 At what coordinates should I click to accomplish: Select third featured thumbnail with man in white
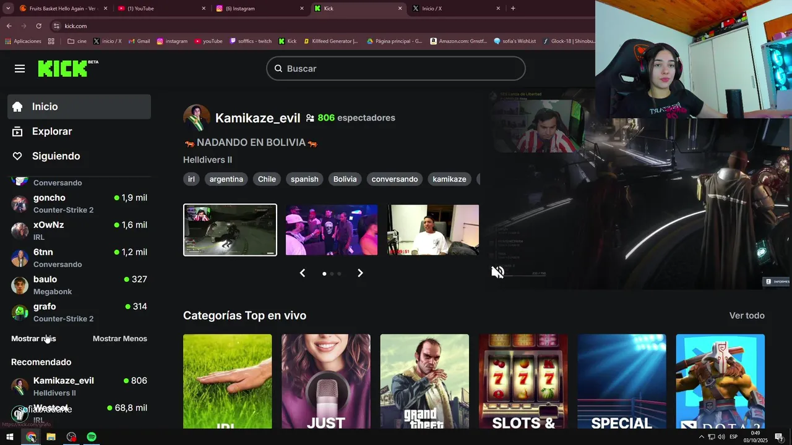click(x=433, y=230)
